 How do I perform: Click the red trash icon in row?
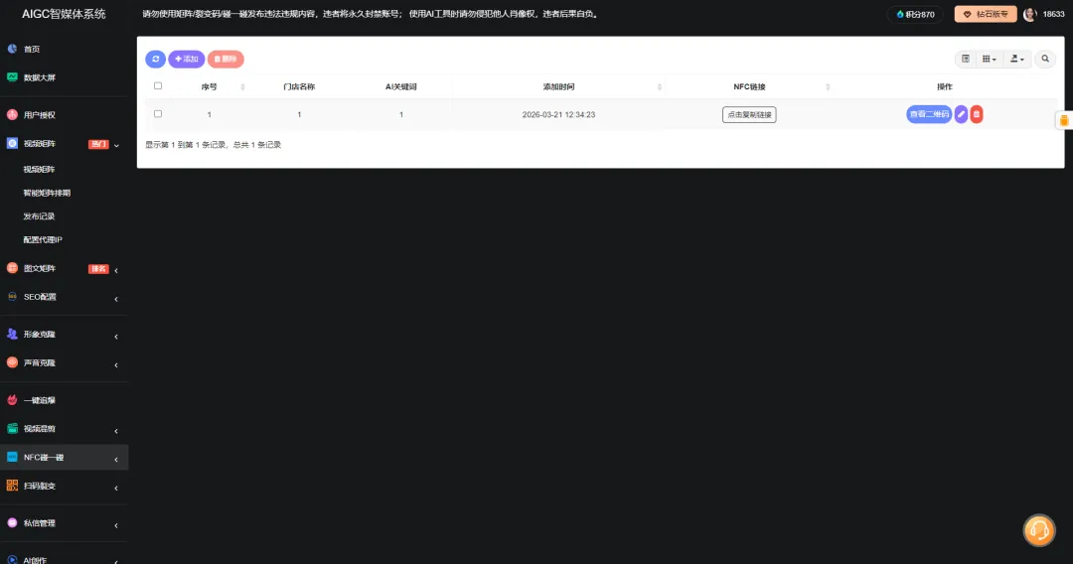coord(977,114)
